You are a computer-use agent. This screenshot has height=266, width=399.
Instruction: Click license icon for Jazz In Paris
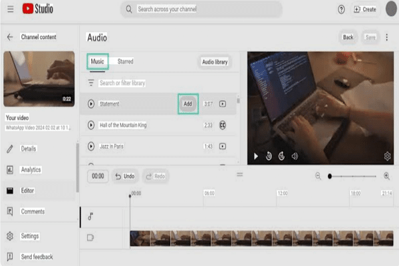[223, 146]
